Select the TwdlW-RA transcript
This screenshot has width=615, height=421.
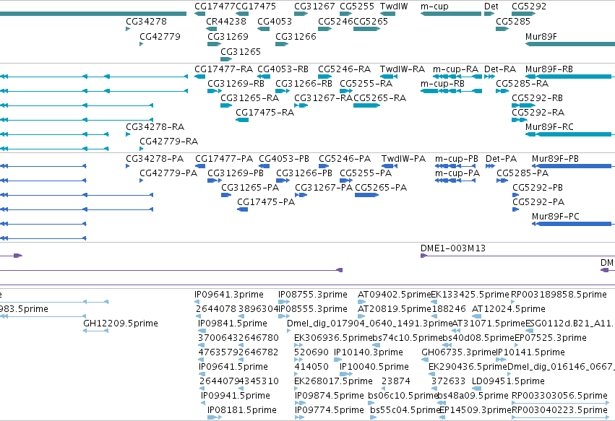pyautogui.click(x=389, y=77)
